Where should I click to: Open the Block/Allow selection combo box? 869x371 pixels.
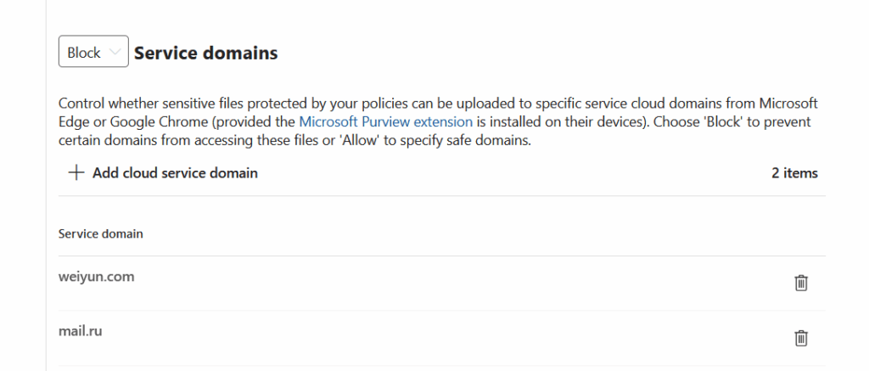(93, 53)
